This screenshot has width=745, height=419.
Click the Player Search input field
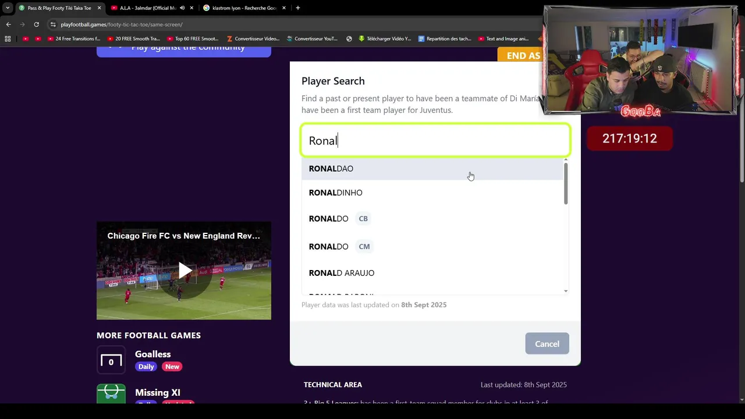point(435,140)
